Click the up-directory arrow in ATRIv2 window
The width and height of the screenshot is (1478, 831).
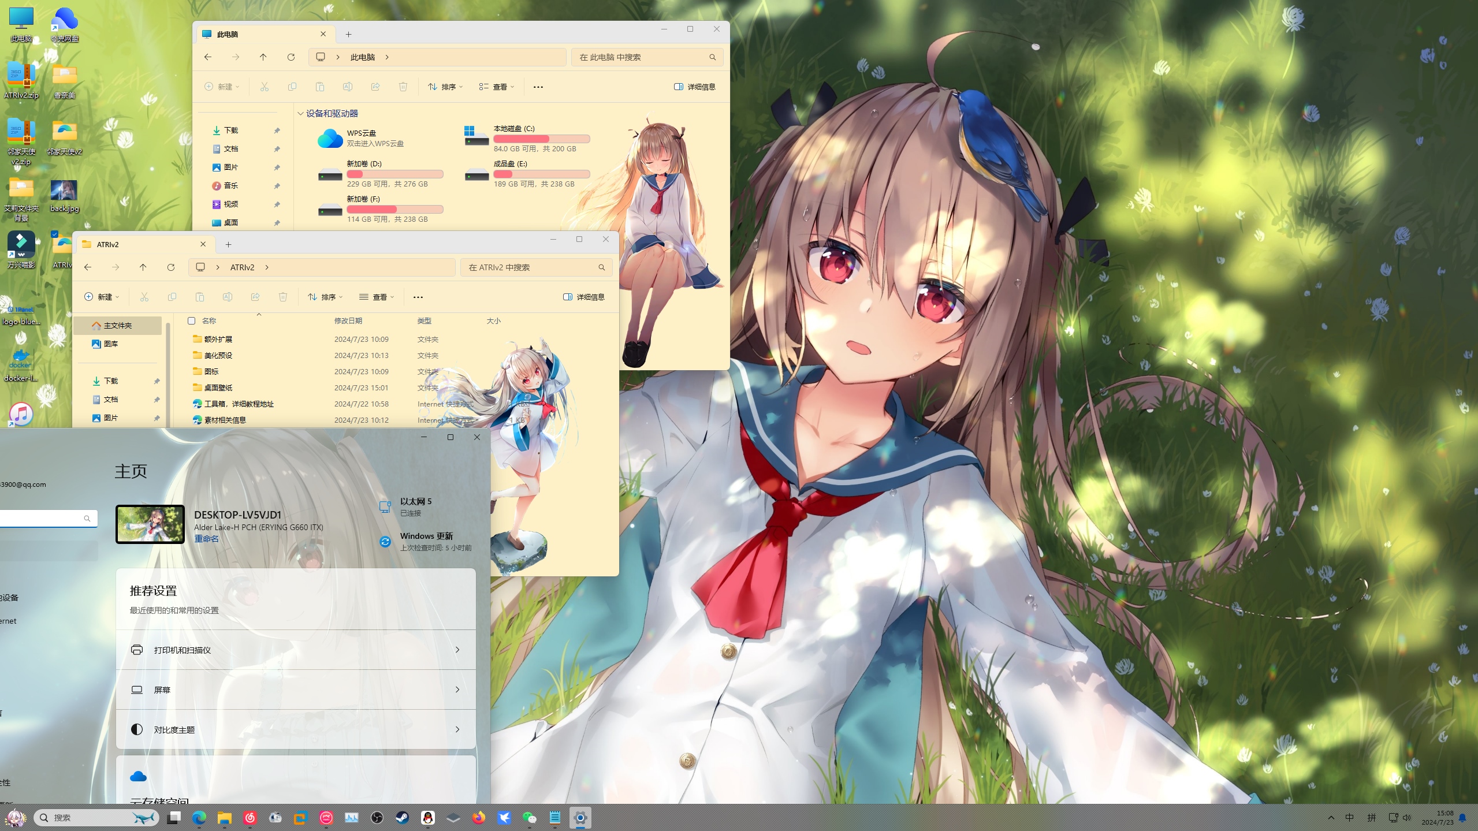[143, 267]
